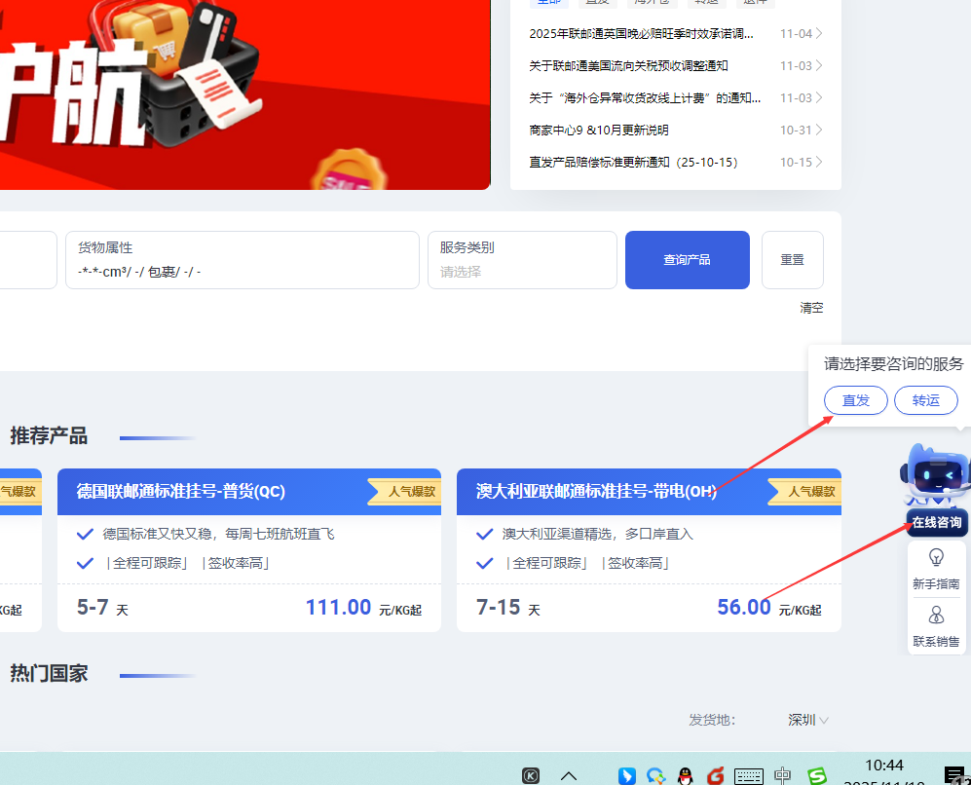Click the 货物属性 input field
This screenshot has width=971, height=785.
(x=243, y=260)
